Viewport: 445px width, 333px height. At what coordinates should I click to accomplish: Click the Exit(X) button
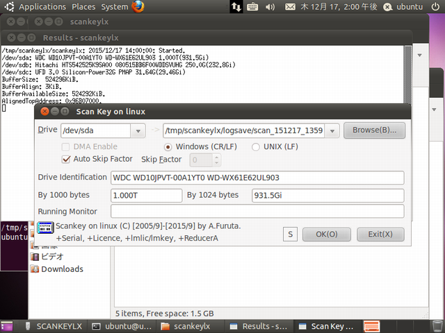[x=380, y=234]
